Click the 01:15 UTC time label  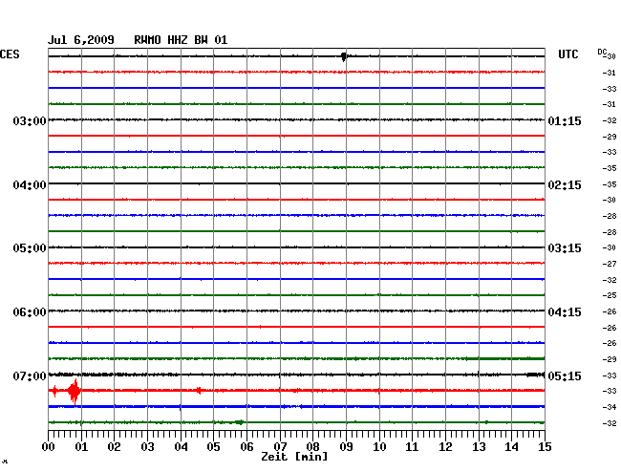tap(565, 121)
